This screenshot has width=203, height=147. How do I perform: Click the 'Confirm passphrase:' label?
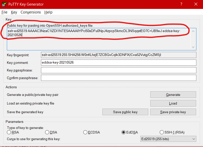pyautogui.click(x=22, y=78)
